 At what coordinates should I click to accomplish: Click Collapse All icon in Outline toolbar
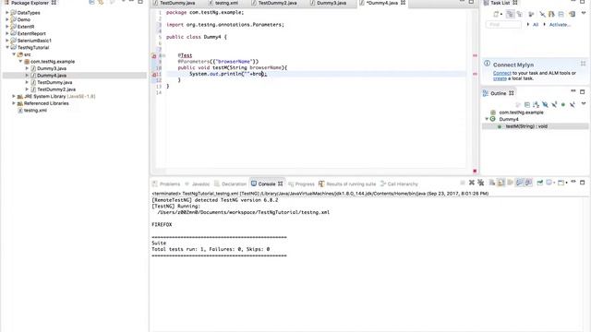(x=527, y=104)
